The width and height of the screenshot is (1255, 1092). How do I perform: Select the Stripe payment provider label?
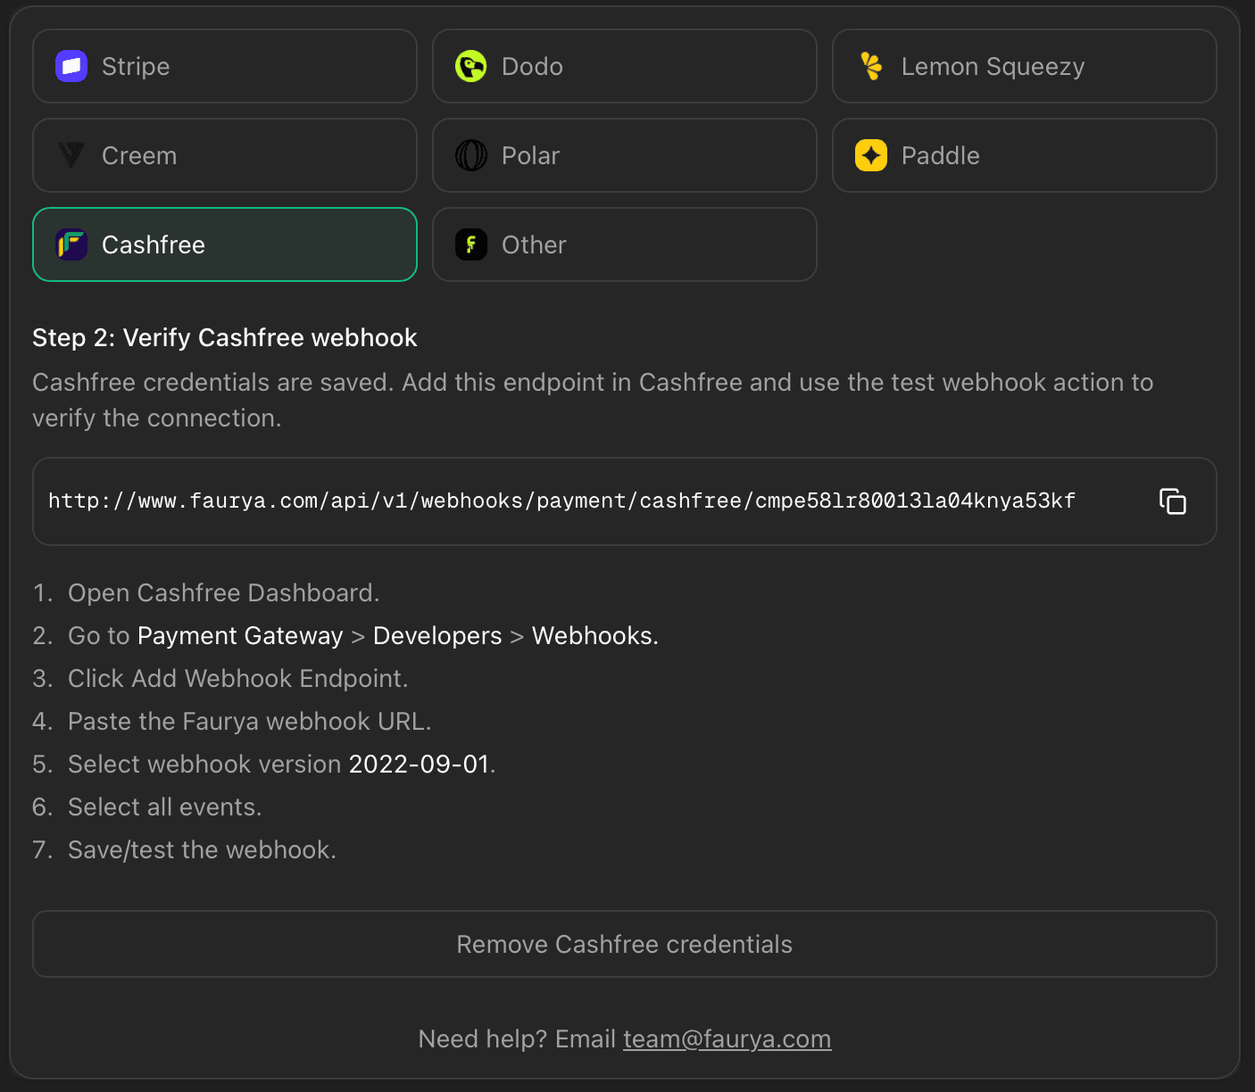[136, 66]
